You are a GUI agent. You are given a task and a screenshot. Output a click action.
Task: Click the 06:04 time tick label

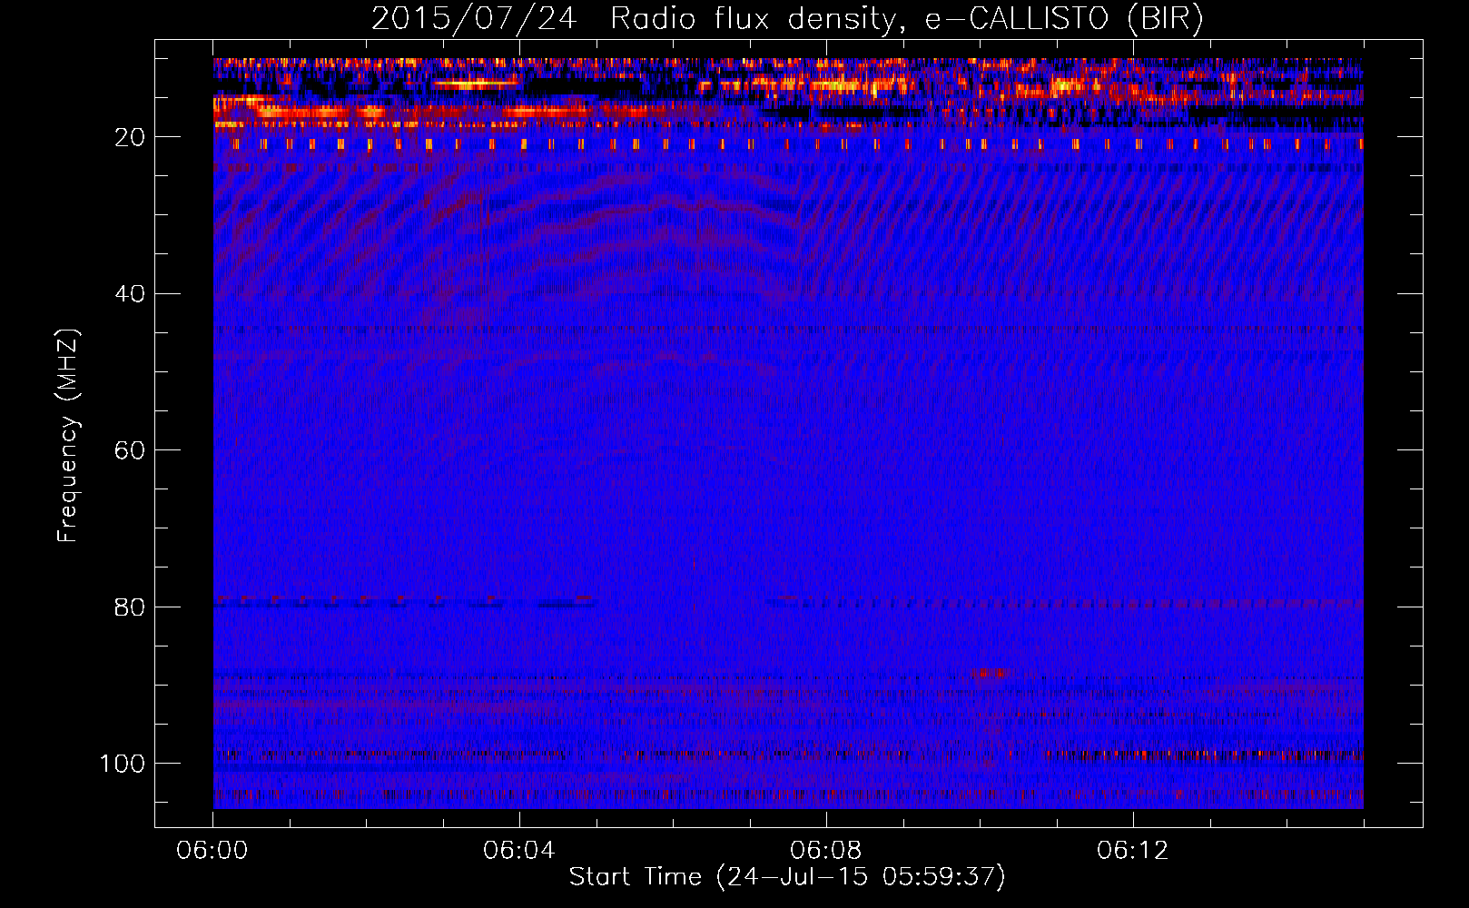(519, 851)
